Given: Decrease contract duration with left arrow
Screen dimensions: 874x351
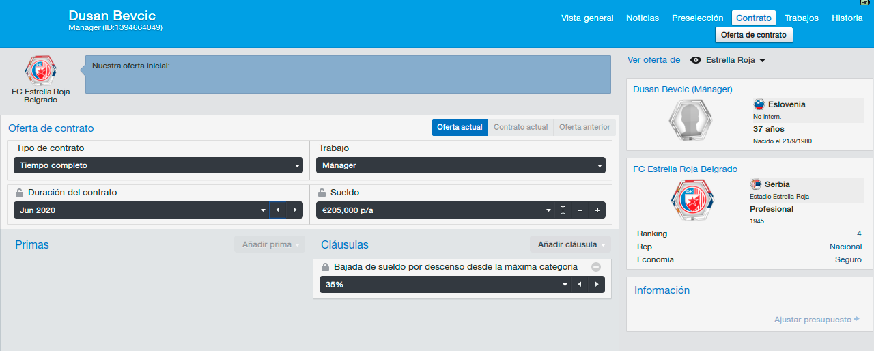Looking at the screenshot, I should click(278, 210).
